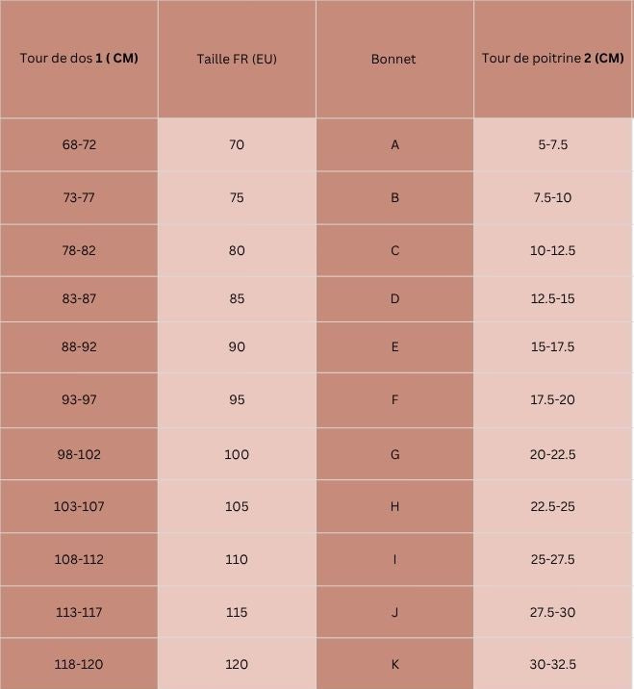The image size is (634, 689).
Task: Click cup letter G cell
Action: [x=394, y=454]
